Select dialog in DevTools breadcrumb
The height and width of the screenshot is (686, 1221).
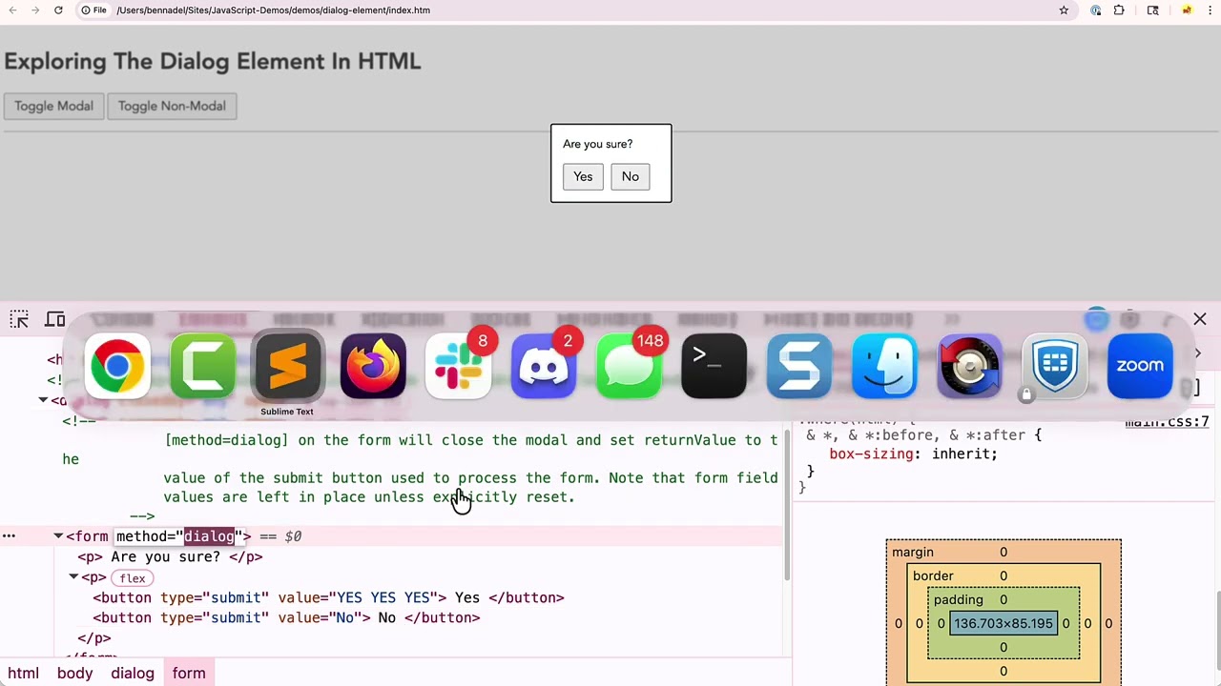[x=133, y=674]
